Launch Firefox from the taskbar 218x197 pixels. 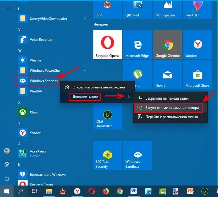pos(106,191)
